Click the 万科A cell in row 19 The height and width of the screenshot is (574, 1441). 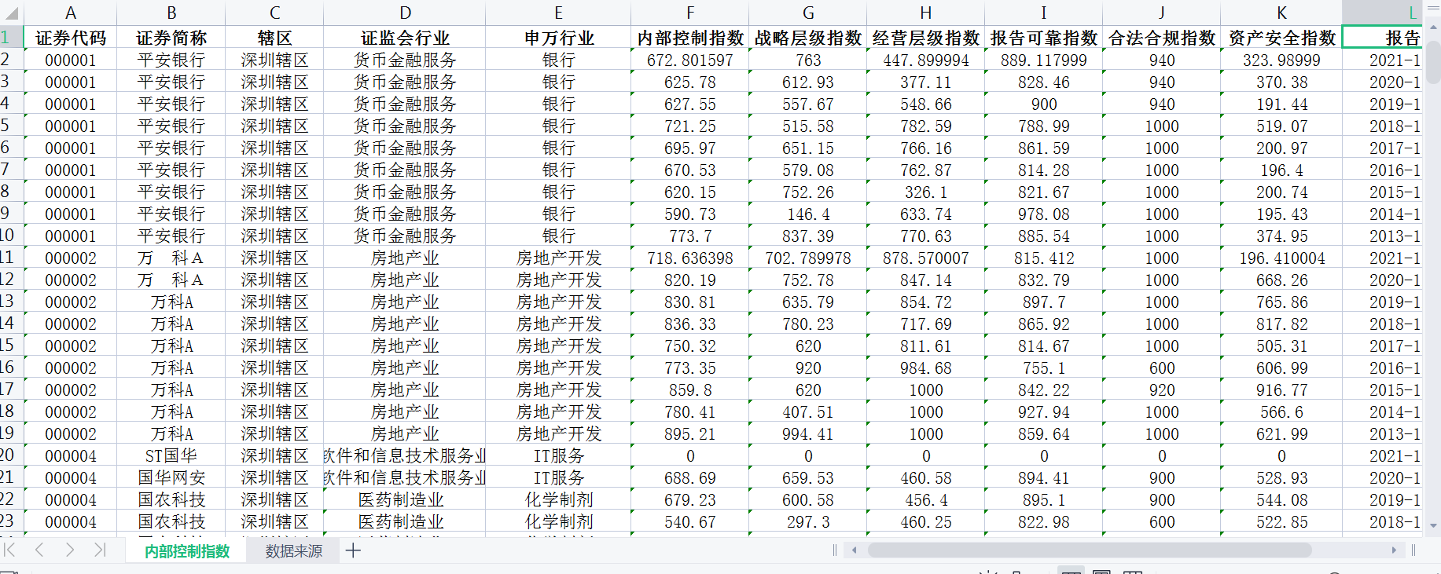pos(171,433)
